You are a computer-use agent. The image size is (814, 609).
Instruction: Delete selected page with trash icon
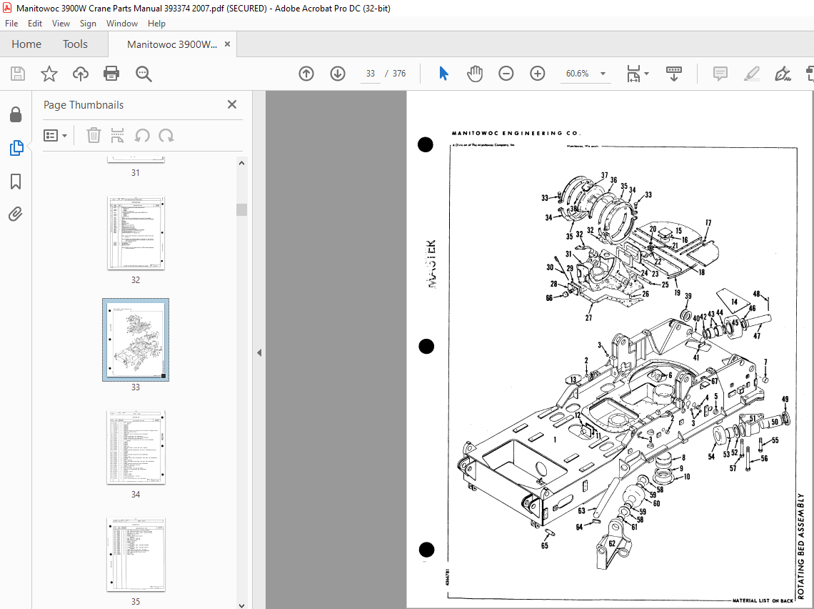pos(94,136)
